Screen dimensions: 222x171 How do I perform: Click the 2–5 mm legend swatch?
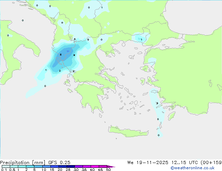(x=30, y=166)
